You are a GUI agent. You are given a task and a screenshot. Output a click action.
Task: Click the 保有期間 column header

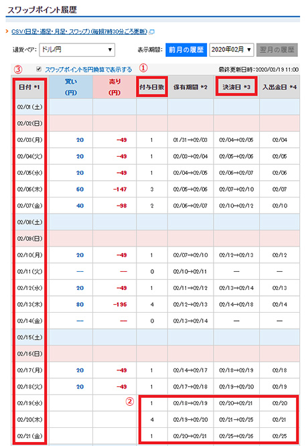pos(191,87)
